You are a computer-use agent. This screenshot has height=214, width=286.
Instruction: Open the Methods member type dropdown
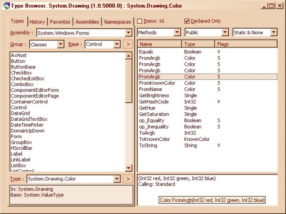[x=177, y=33]
